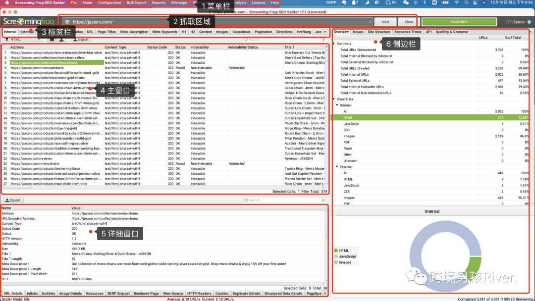Image resolution: width=535 pixels, height=301 pixels.
Task: Open the Sitemaps menu
Action: tap(179, 3)
